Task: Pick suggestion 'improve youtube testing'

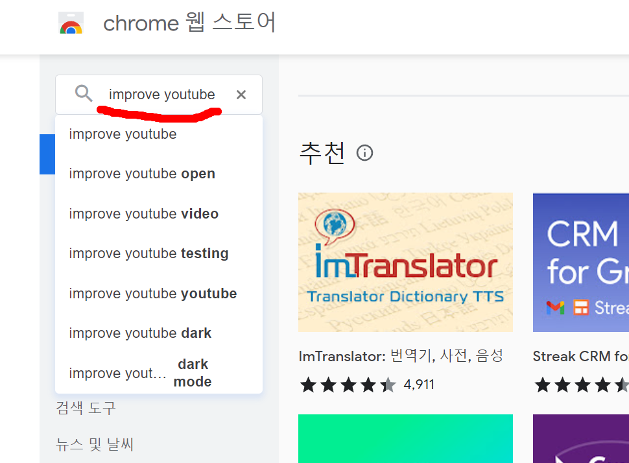Action: (x=159, y=254)
